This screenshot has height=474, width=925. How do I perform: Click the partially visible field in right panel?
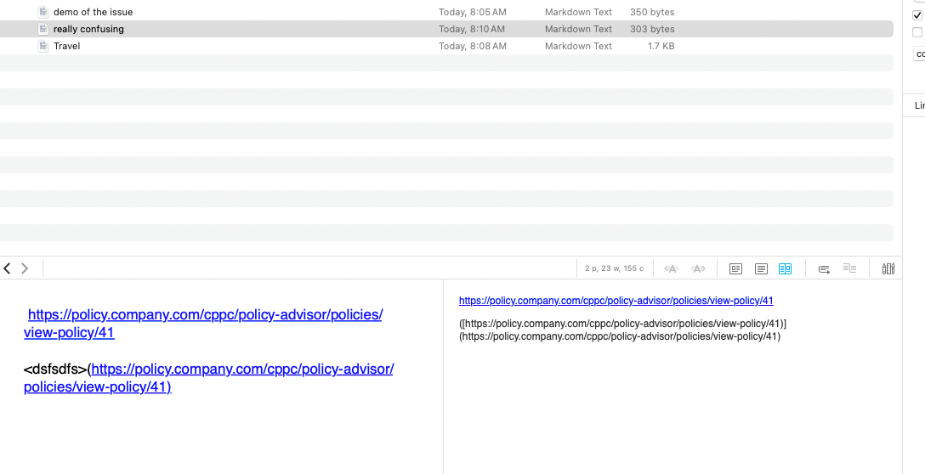point(919,54)
